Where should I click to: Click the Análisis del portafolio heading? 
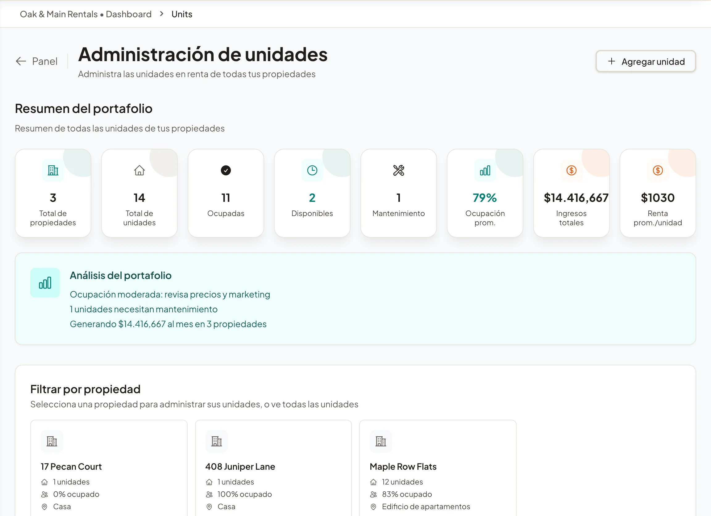(x=120, y=275)
